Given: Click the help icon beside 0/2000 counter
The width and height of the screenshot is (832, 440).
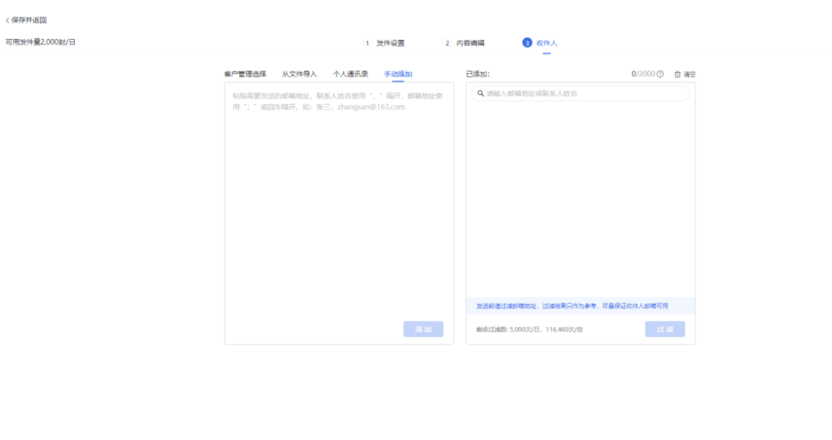Looking at the screenshot, I should [661, 74].
